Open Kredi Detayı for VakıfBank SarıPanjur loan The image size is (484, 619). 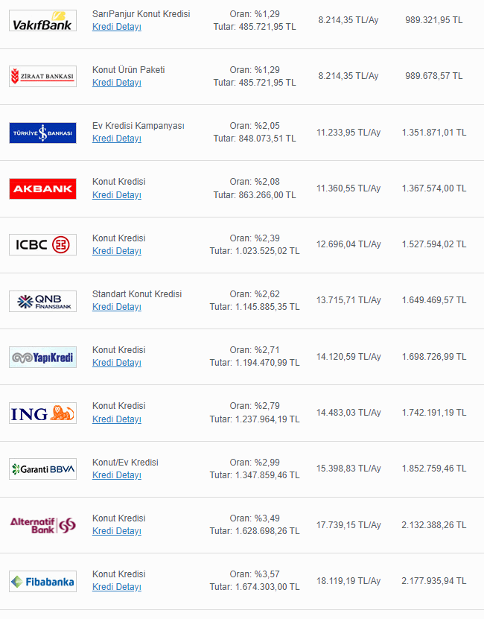(117, 27)
